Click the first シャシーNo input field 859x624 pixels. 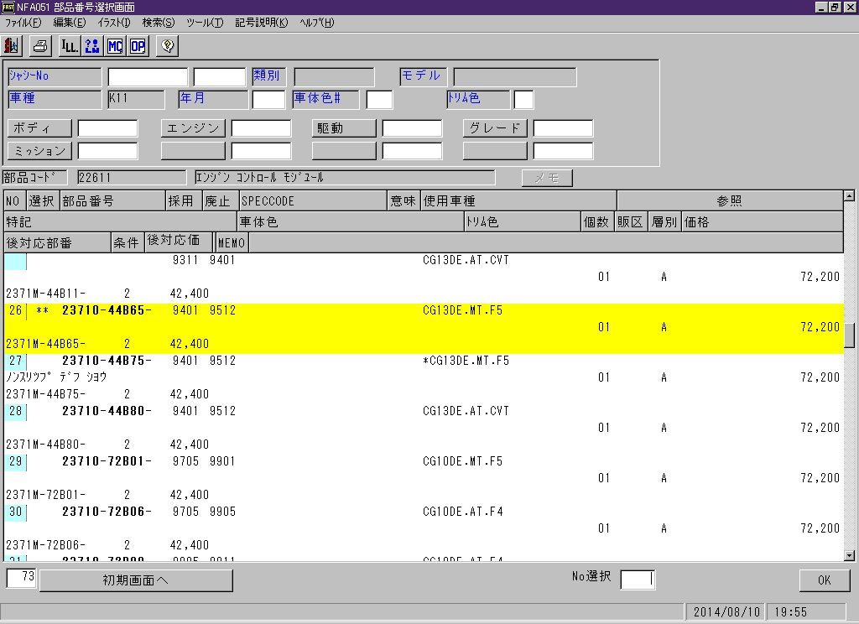[148, 76]
